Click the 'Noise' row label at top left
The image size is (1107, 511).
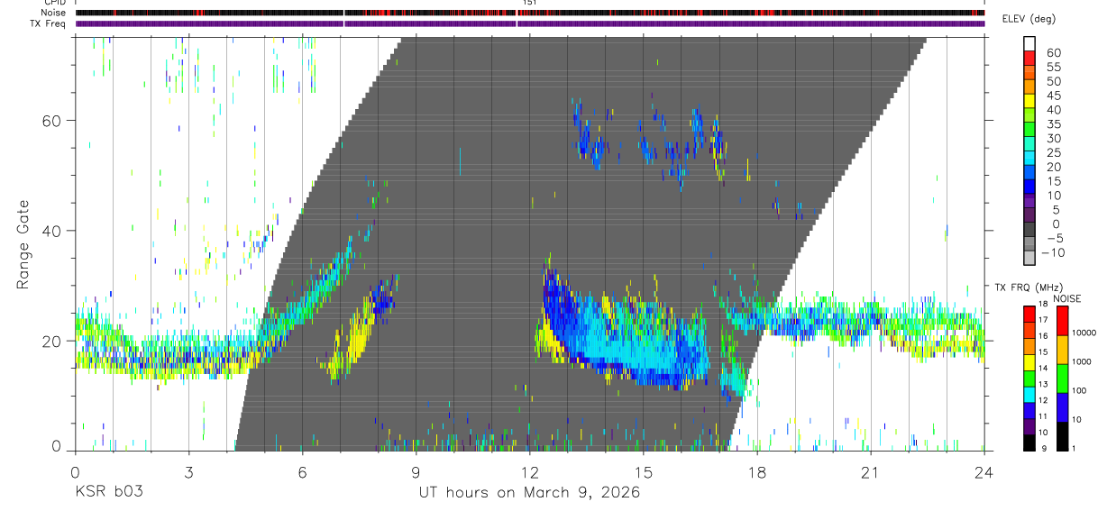click(52, 13)
